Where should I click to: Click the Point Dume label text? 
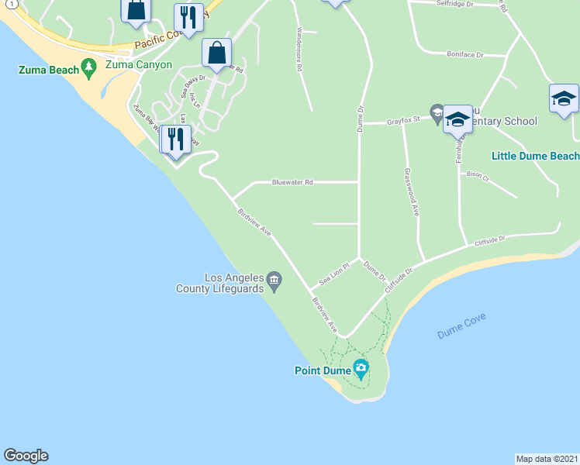pyautogui.click(x=323, y=370)
